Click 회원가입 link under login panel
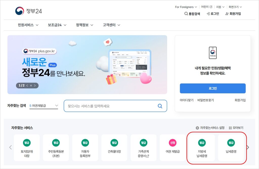The image size is (259, 169). [x=240, y=100]
